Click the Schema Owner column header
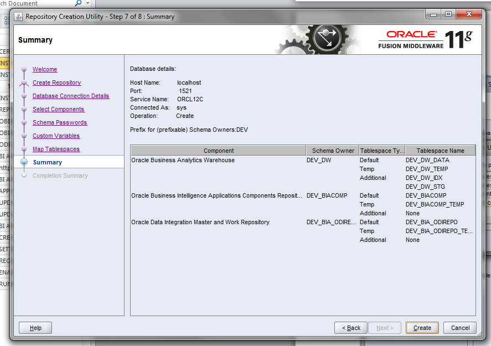The width and height of the screenshot is (491, 346). coord(333,151)
